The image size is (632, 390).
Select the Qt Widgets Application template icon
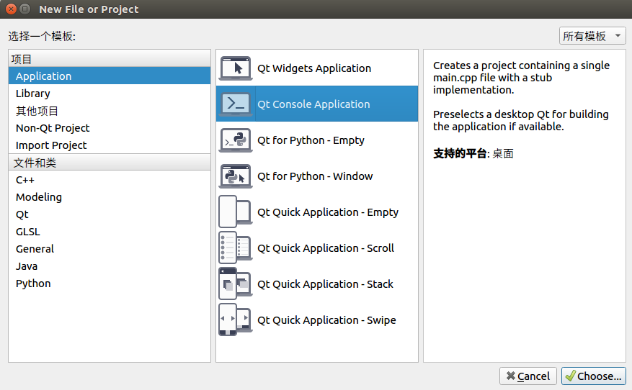pyautogui.click(x=236, y=68)
